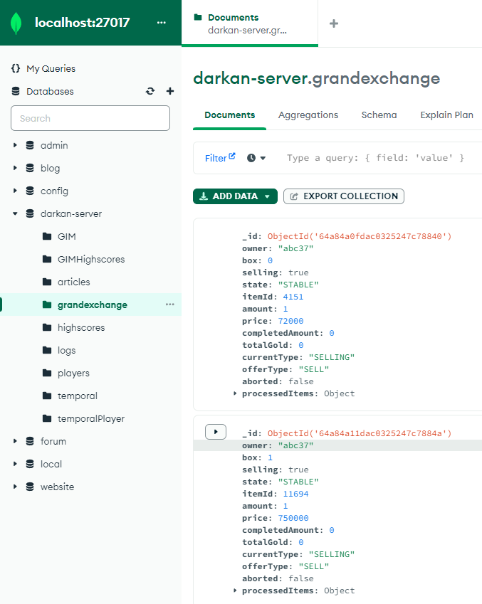Viewport: 482px width, 604px height.
Task: Switch to the Explain Plan tab
Action: pyautogui.click(x=446, y=115)
